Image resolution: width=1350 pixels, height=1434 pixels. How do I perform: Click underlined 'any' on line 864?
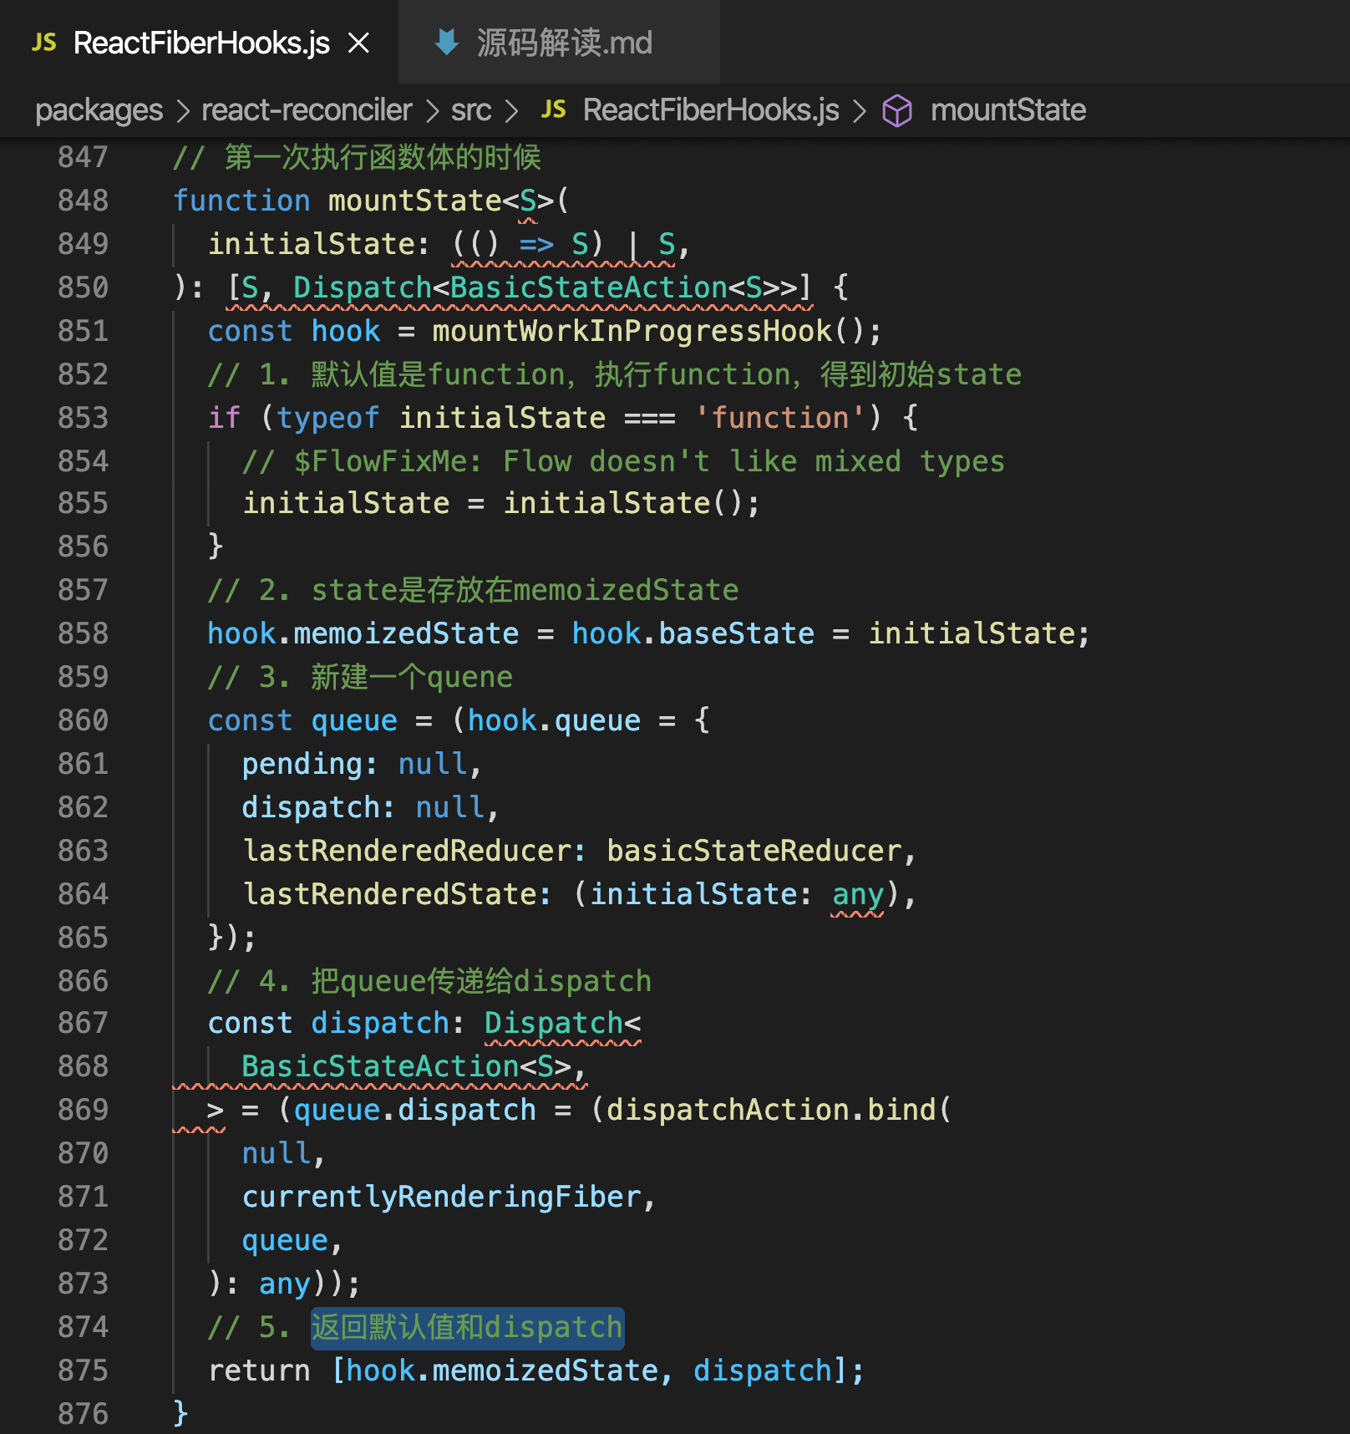[x=857, y=894]
